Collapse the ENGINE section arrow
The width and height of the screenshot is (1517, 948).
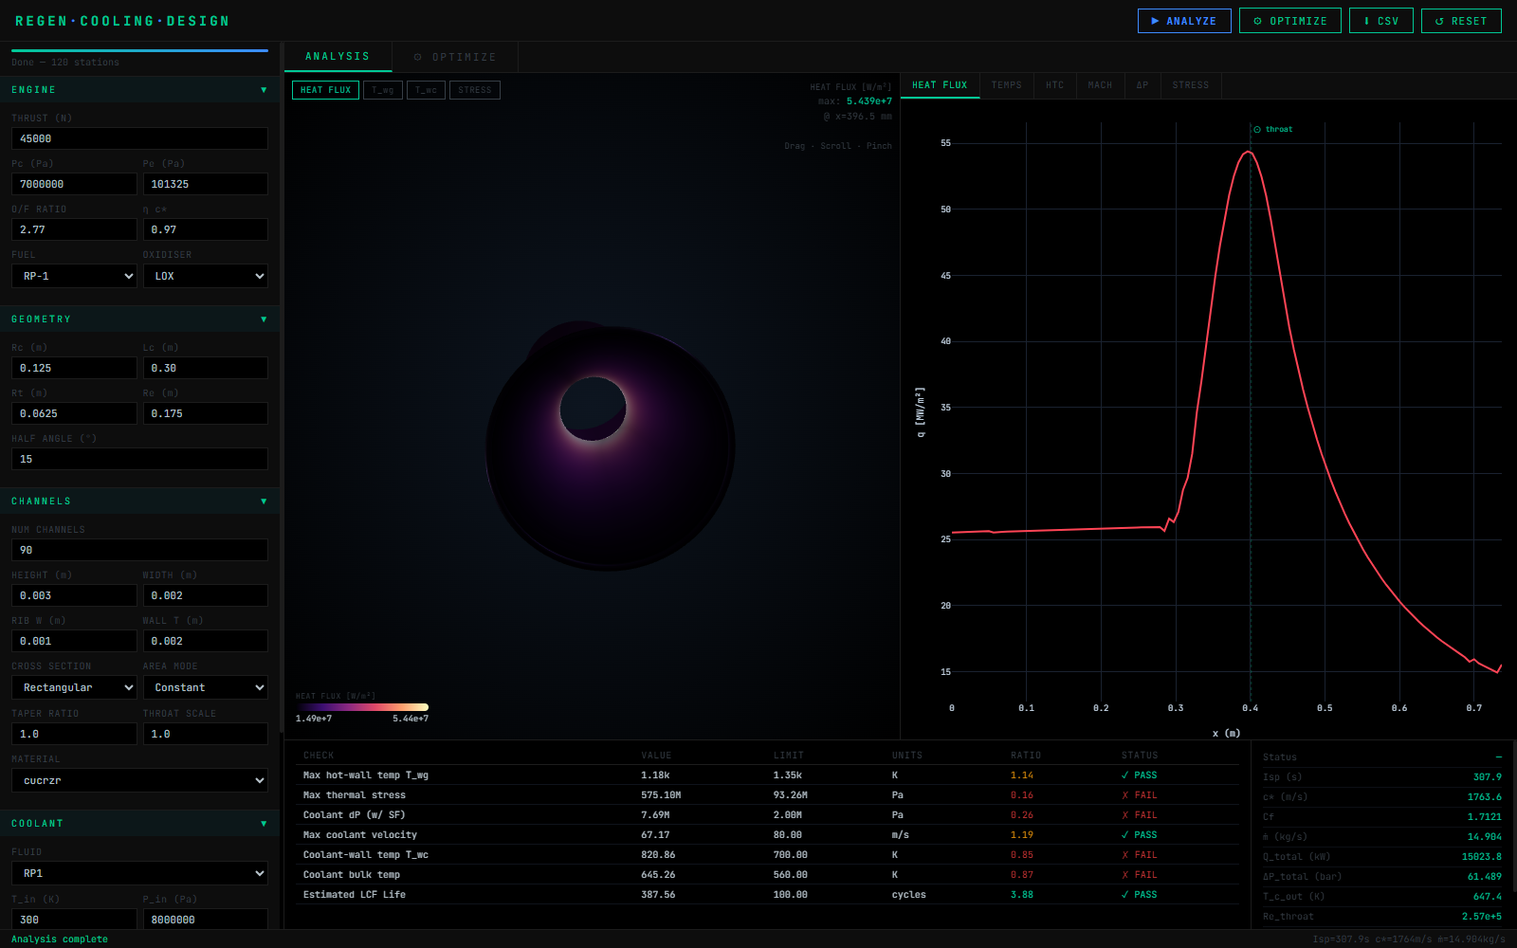(264, 90)
